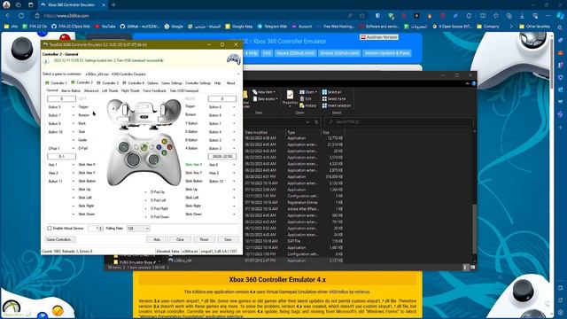Click the refresh icon in File Explorer address bar

point(316,122)
